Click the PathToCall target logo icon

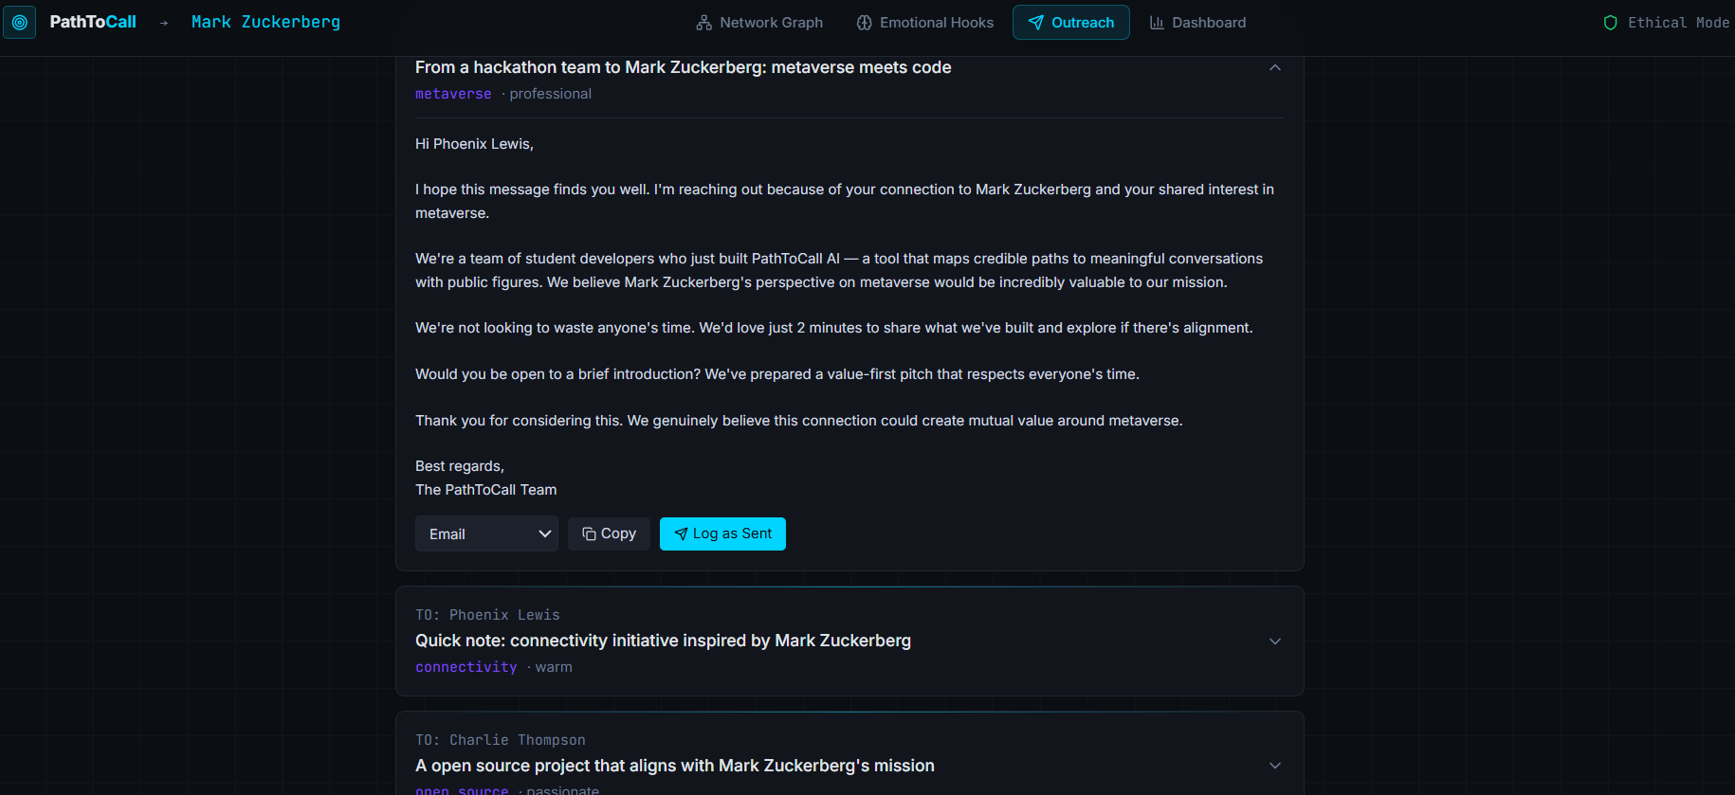19,22
